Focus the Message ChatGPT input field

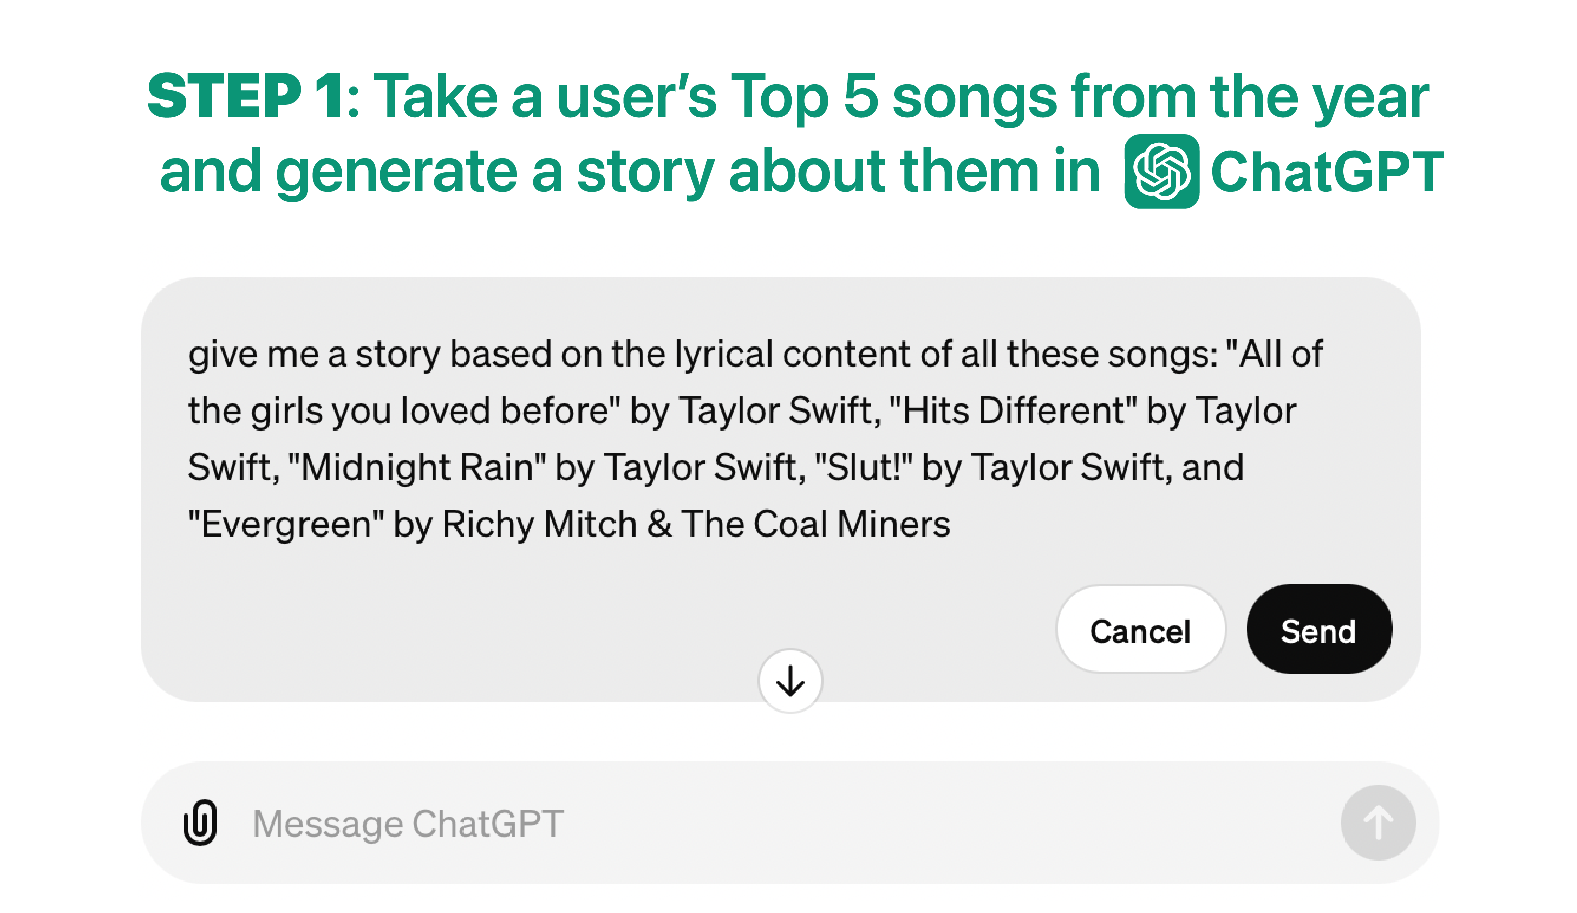click(x=751, y=822)
